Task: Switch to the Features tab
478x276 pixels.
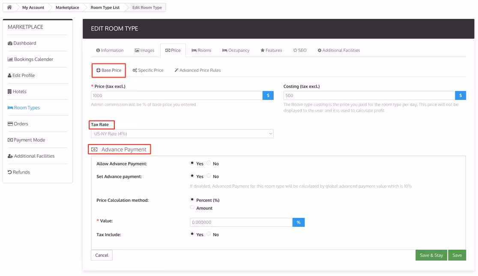Action: click(x=271, y=50)
